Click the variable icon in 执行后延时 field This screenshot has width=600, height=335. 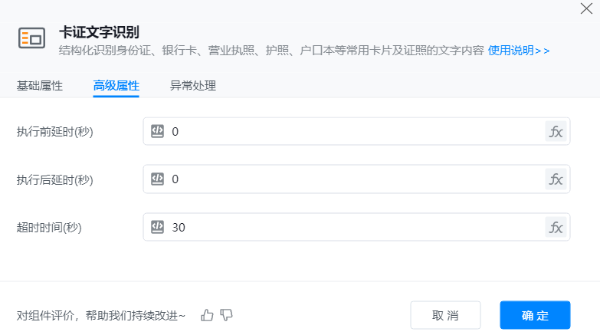point(157,179)
